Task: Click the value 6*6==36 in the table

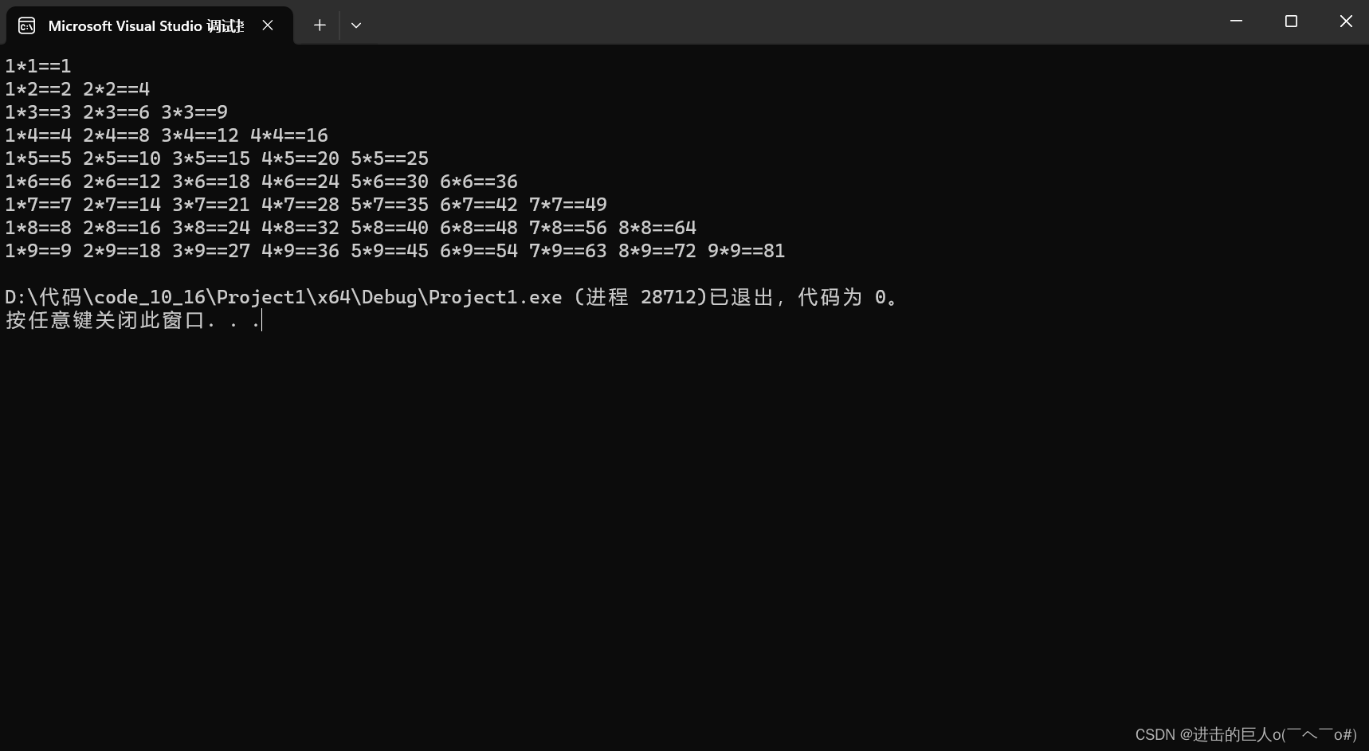Action: [480, 181]
